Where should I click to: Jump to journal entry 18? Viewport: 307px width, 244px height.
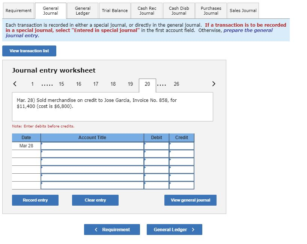pyautogui.click(x=113, y=84)
